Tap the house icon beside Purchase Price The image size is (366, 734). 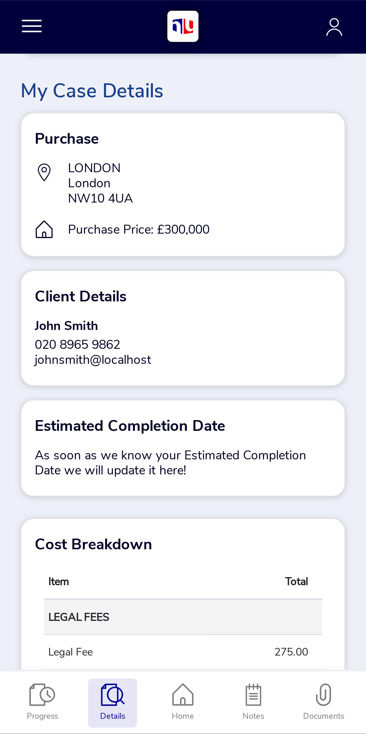coord(44,229)
